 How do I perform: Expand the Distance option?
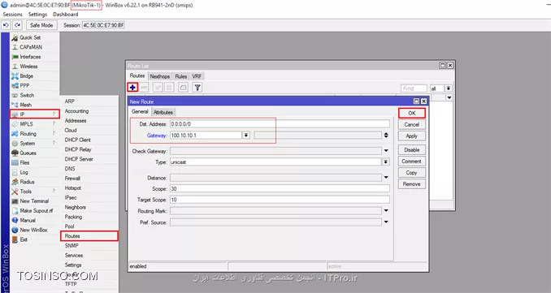click(x=386, y=178)
